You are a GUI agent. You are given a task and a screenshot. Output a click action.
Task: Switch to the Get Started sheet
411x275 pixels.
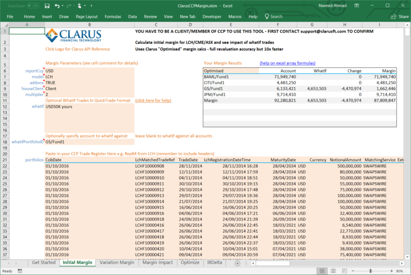point(44,263)
